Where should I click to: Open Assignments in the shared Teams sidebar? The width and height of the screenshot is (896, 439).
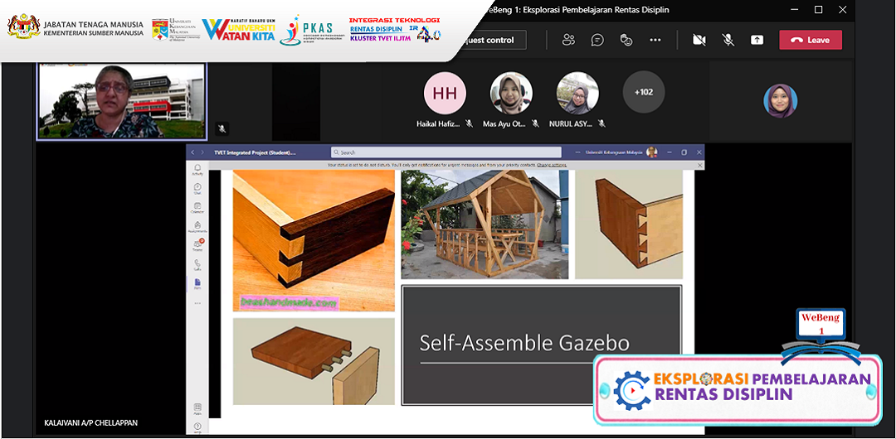(197, 227)
